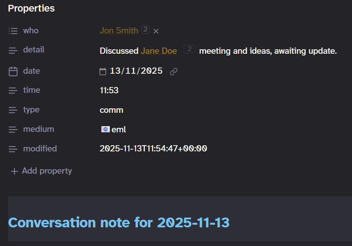Click the Conversation note for 2025-11-13 heading
The image size is (352, 246).
click(x=119, y=222)
